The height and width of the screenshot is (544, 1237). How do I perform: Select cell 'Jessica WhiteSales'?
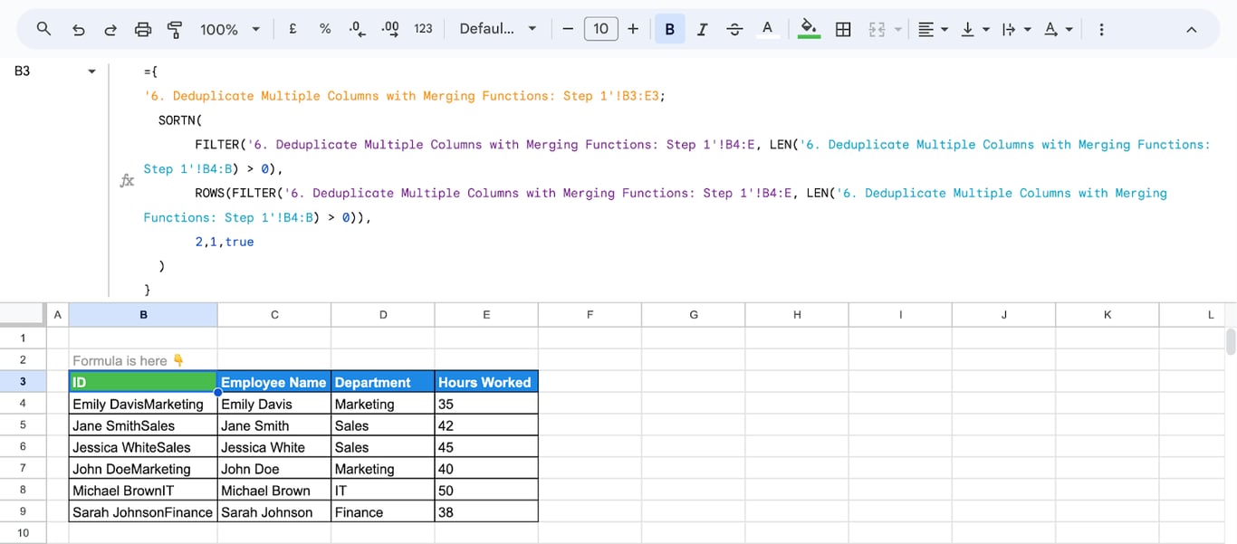(x=143, y=447)
